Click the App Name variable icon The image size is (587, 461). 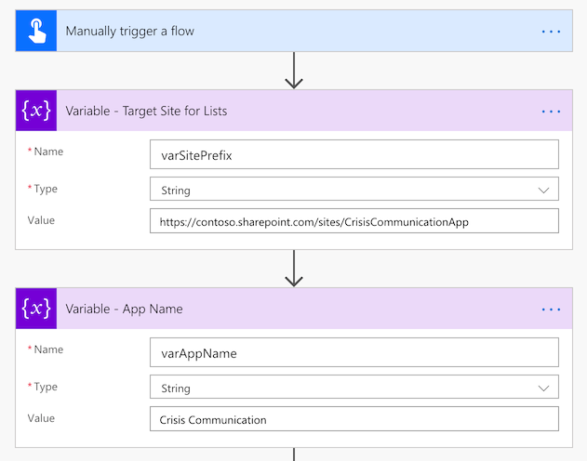(36, 309)
